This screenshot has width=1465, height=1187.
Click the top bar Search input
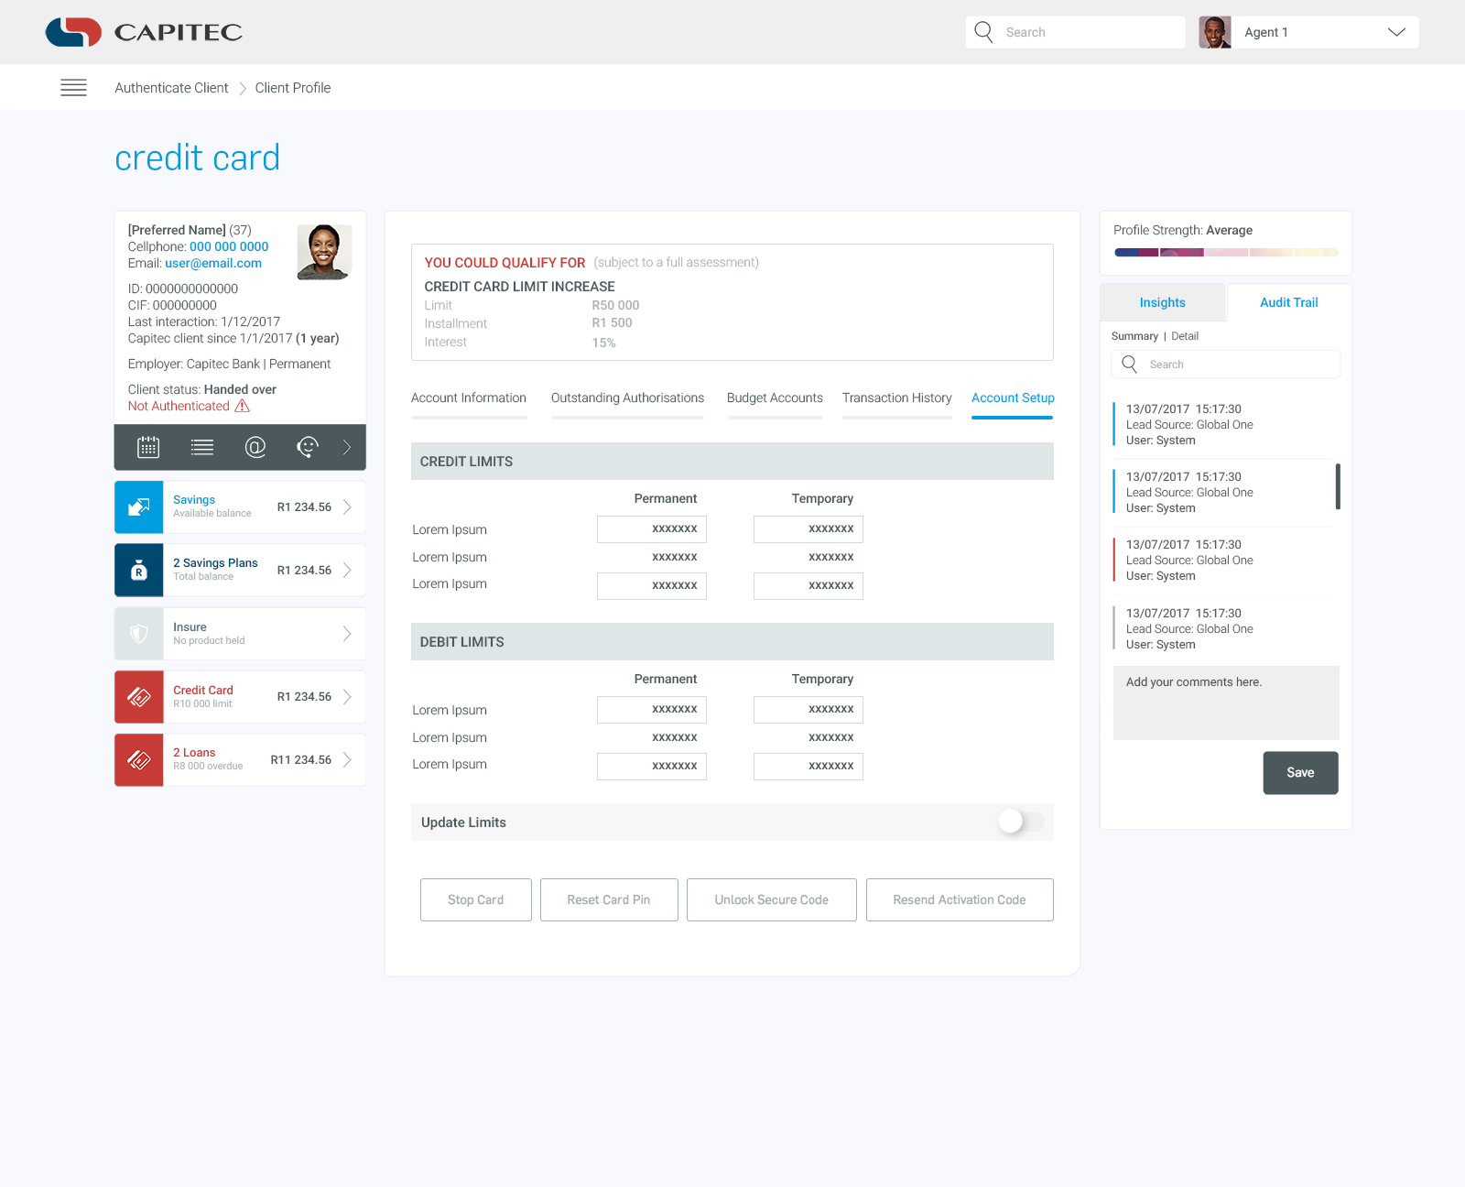click(1075, 32)
